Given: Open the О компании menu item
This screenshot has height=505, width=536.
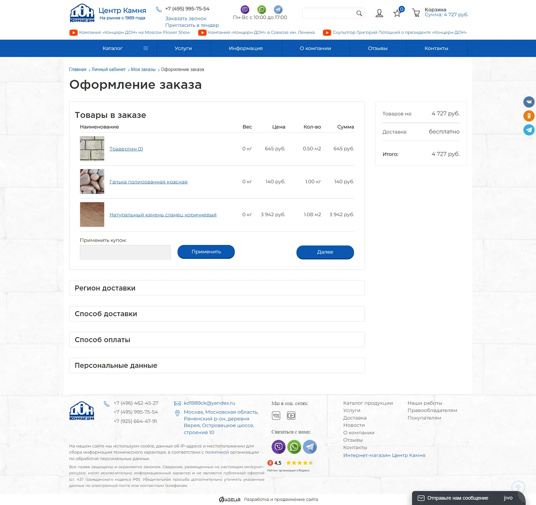Looking at the screenshot, I should click(316, 48).
